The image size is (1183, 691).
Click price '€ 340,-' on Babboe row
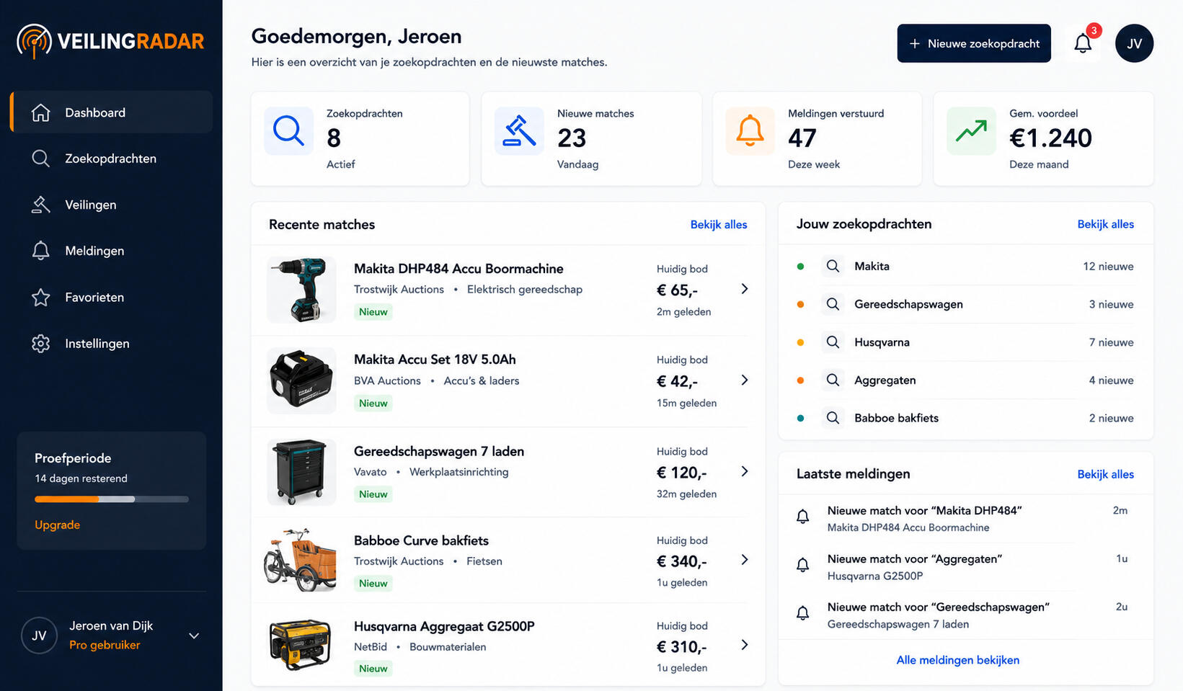(x=681, y=561)
